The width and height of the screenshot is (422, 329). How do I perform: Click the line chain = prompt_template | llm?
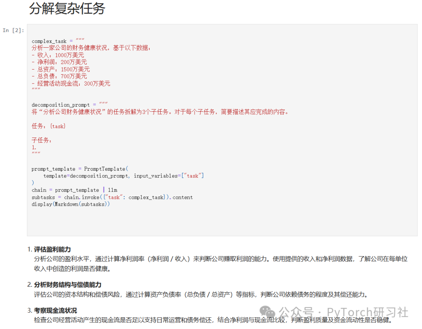(x=74, y=190)
